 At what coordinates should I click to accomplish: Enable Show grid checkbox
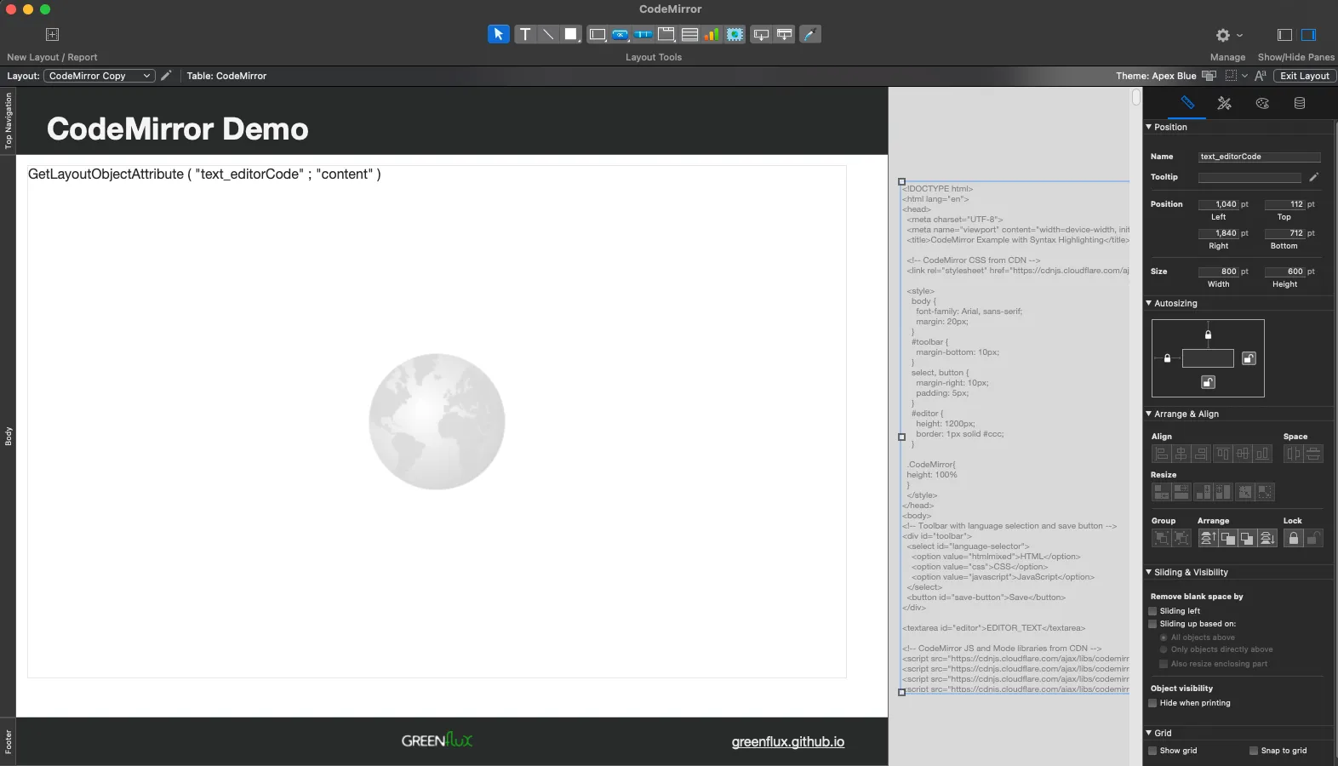[1153, 751]
